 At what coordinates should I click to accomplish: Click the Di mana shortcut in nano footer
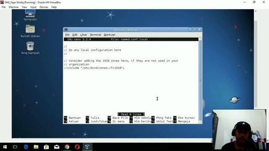(x=116, y=121)
